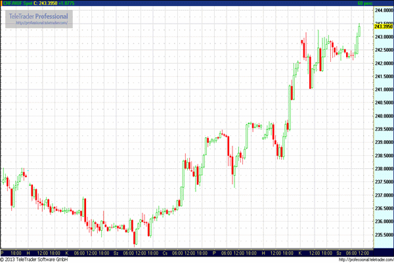Click the +1.0775 change value in header

[x=67, y=3]
